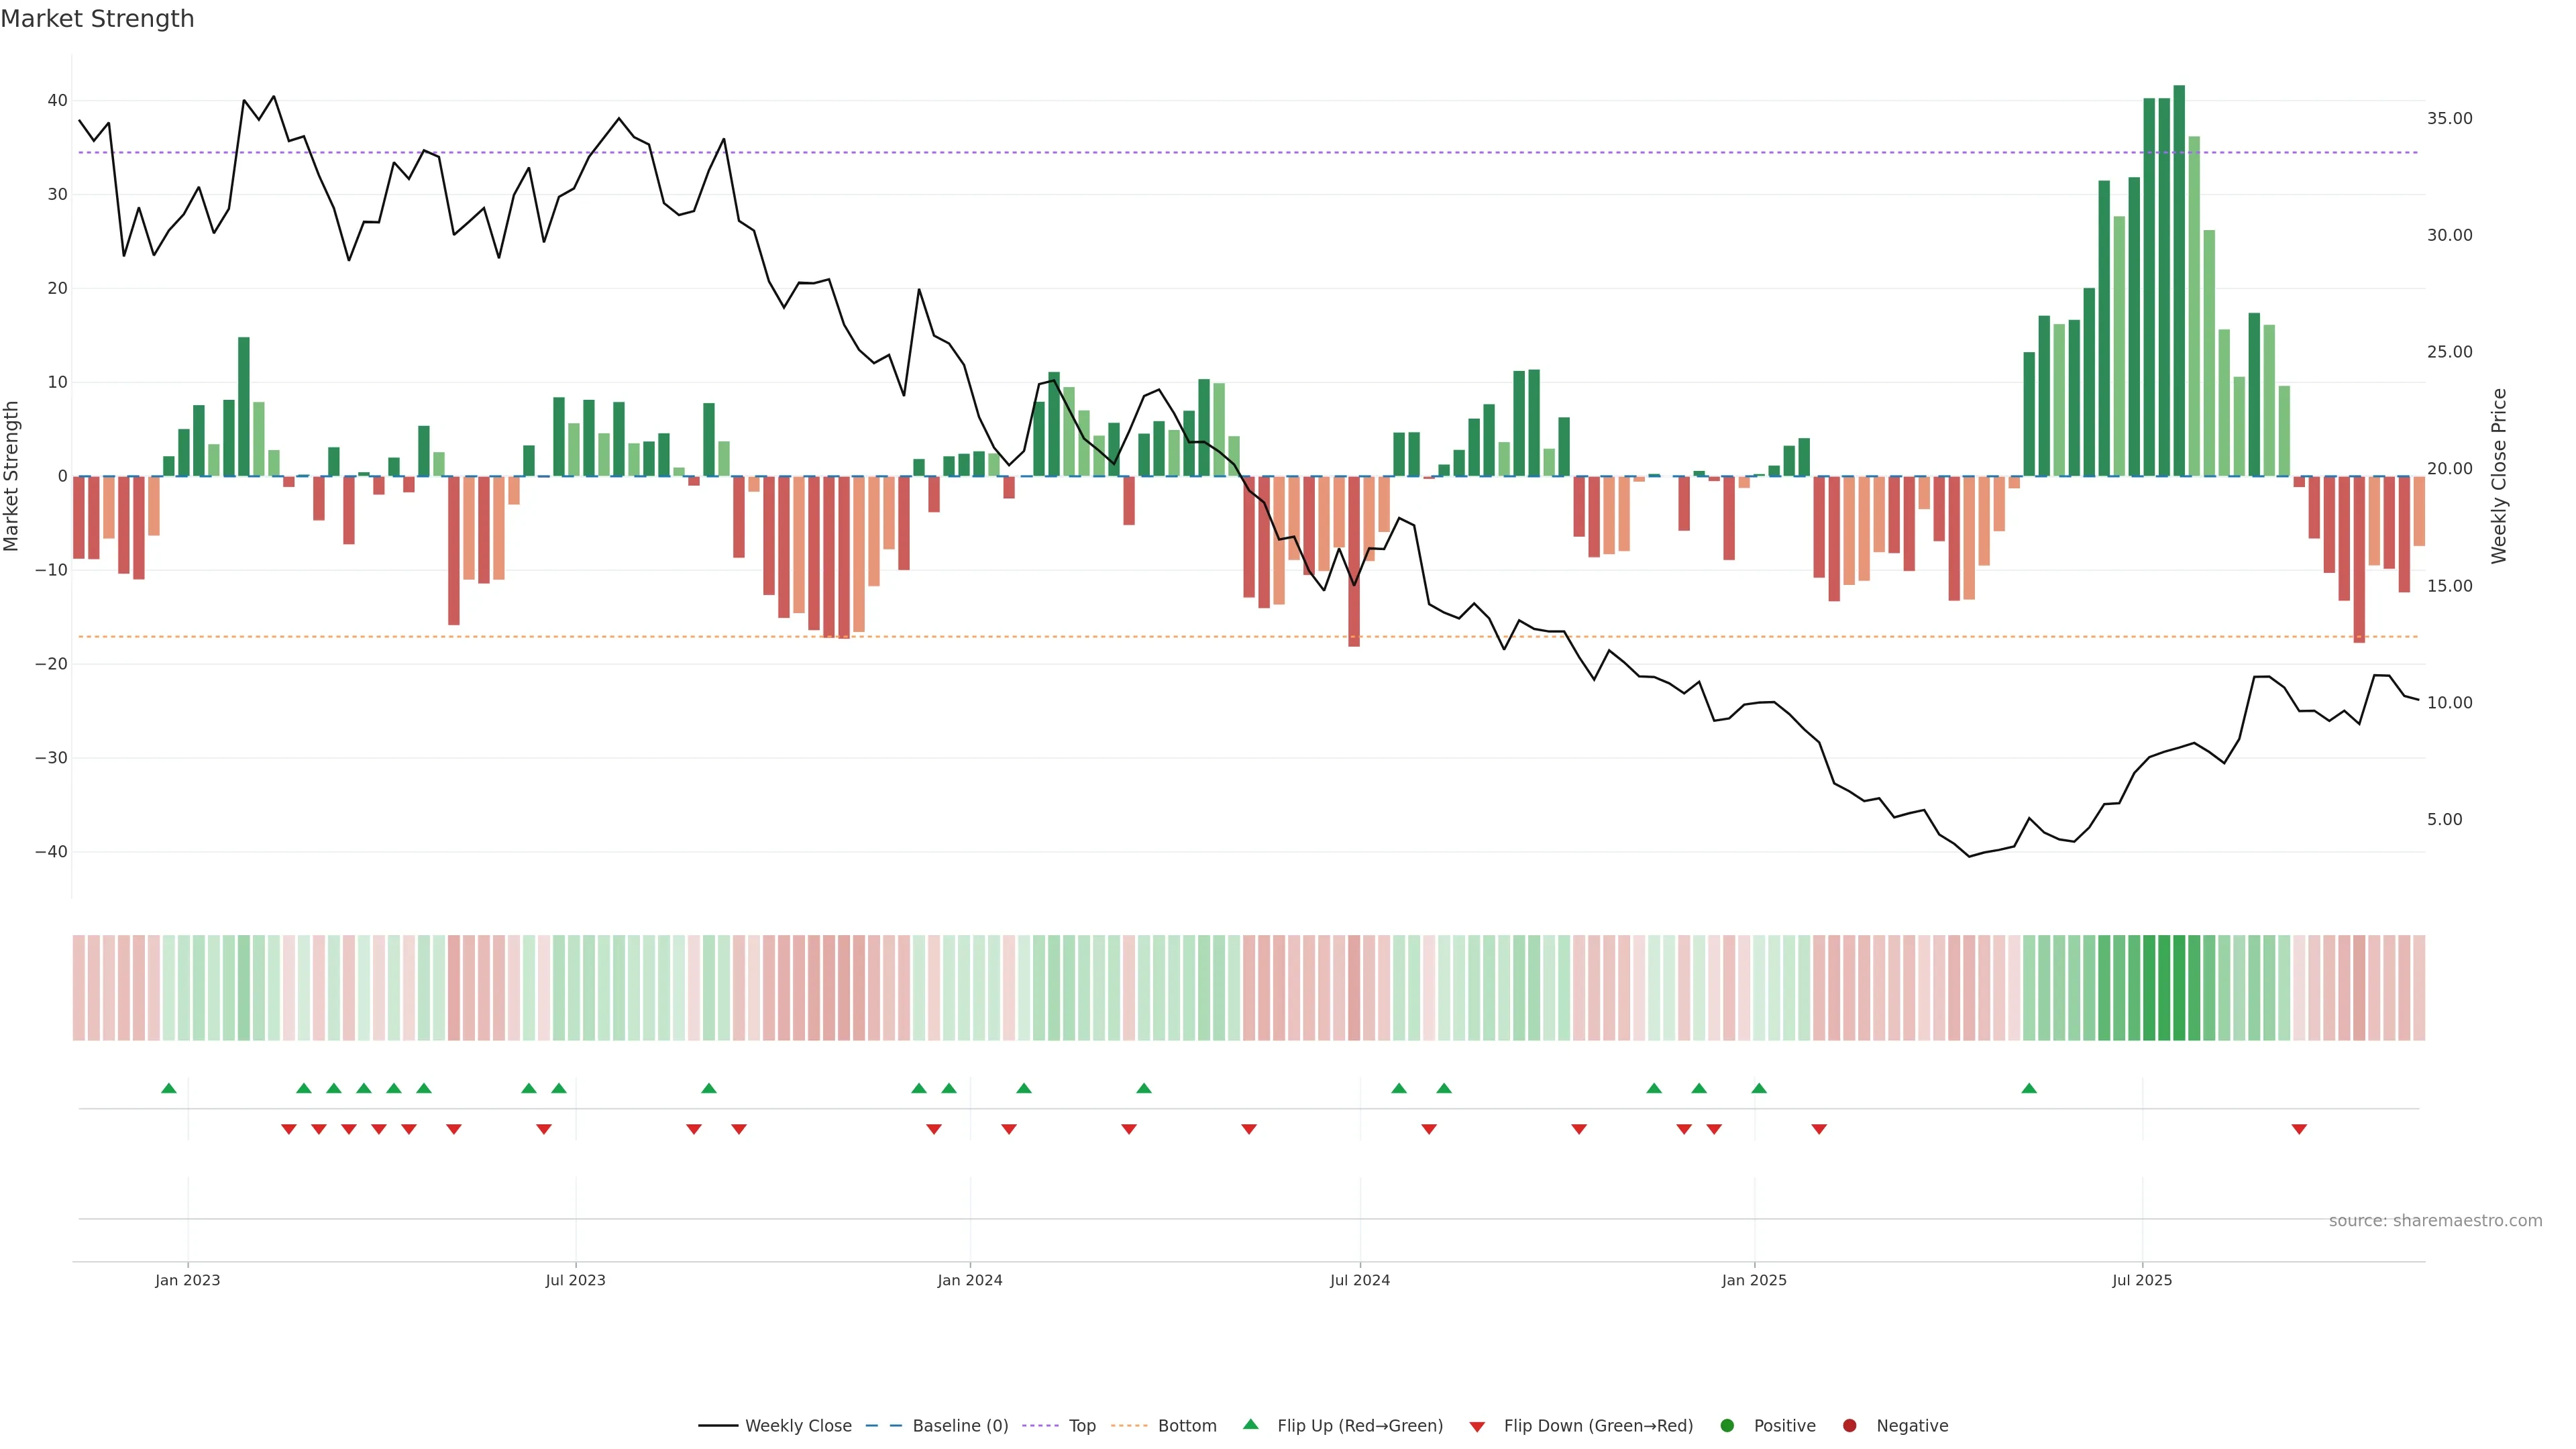Click the Jan 2024 x-axis label

click(969, 1280)
